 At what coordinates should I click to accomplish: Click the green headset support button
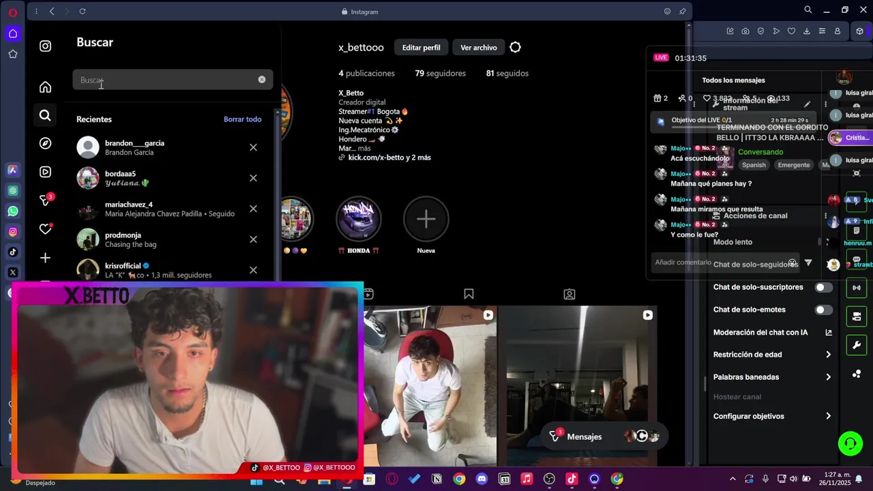pos(850,443)
